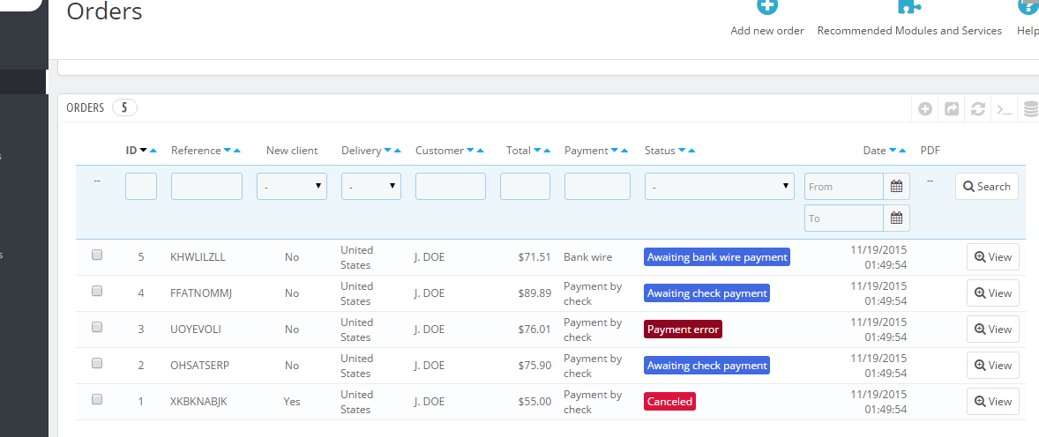Screen dimensions: 1039x437
Task: Sort Date column descending arrow
Action: 893,151
